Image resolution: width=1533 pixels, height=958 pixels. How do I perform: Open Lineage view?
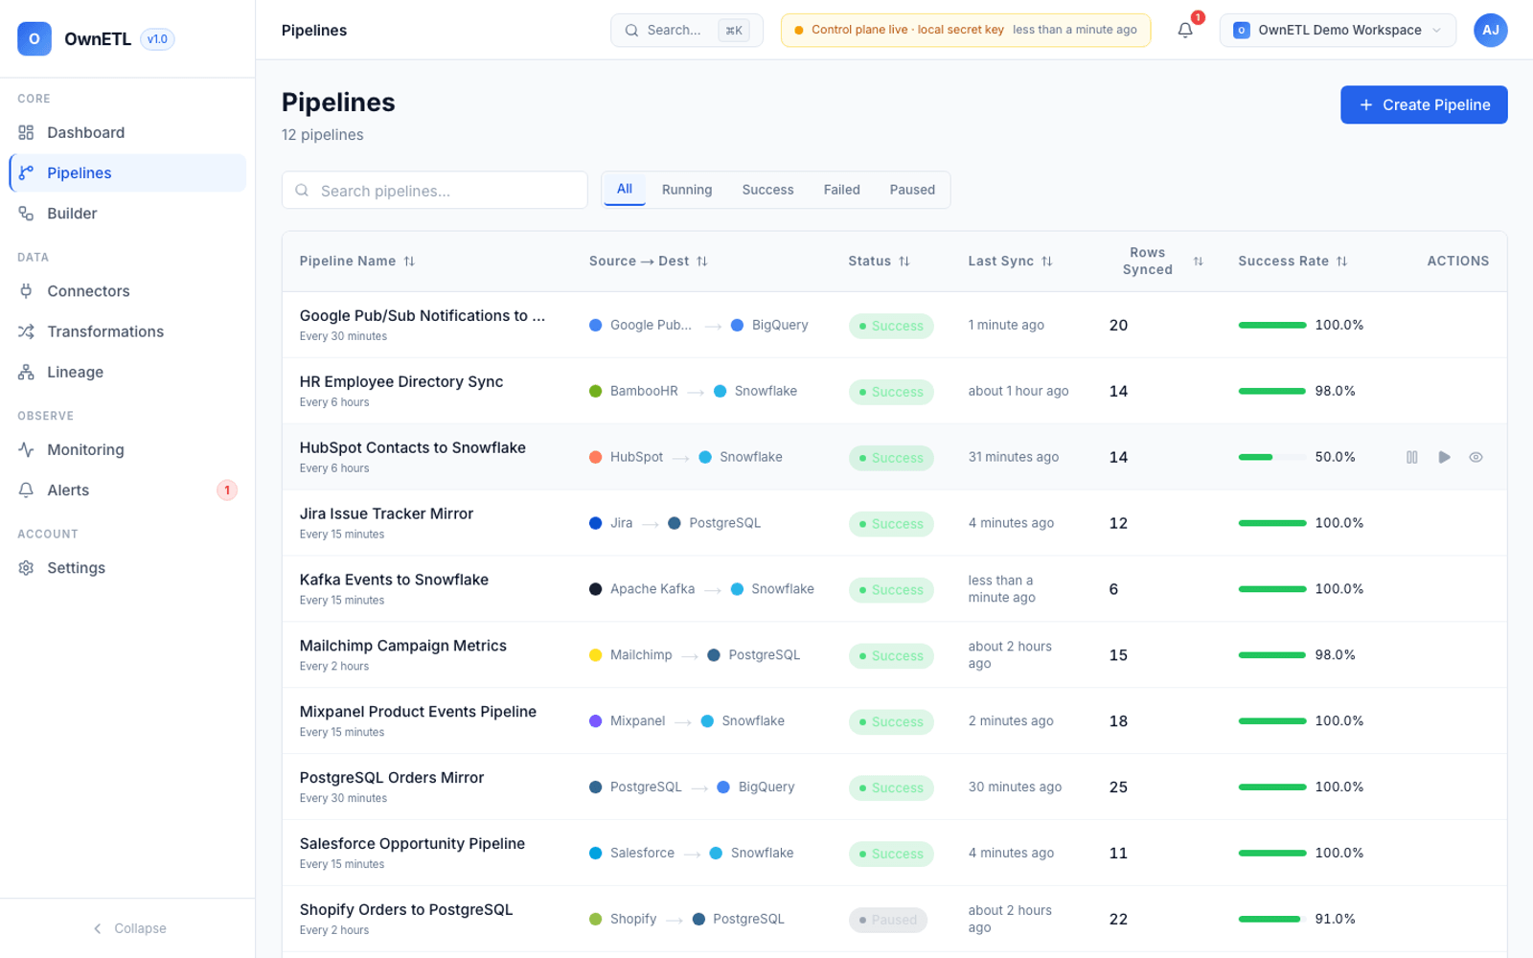pyautogui.click(x=127, y=372)
